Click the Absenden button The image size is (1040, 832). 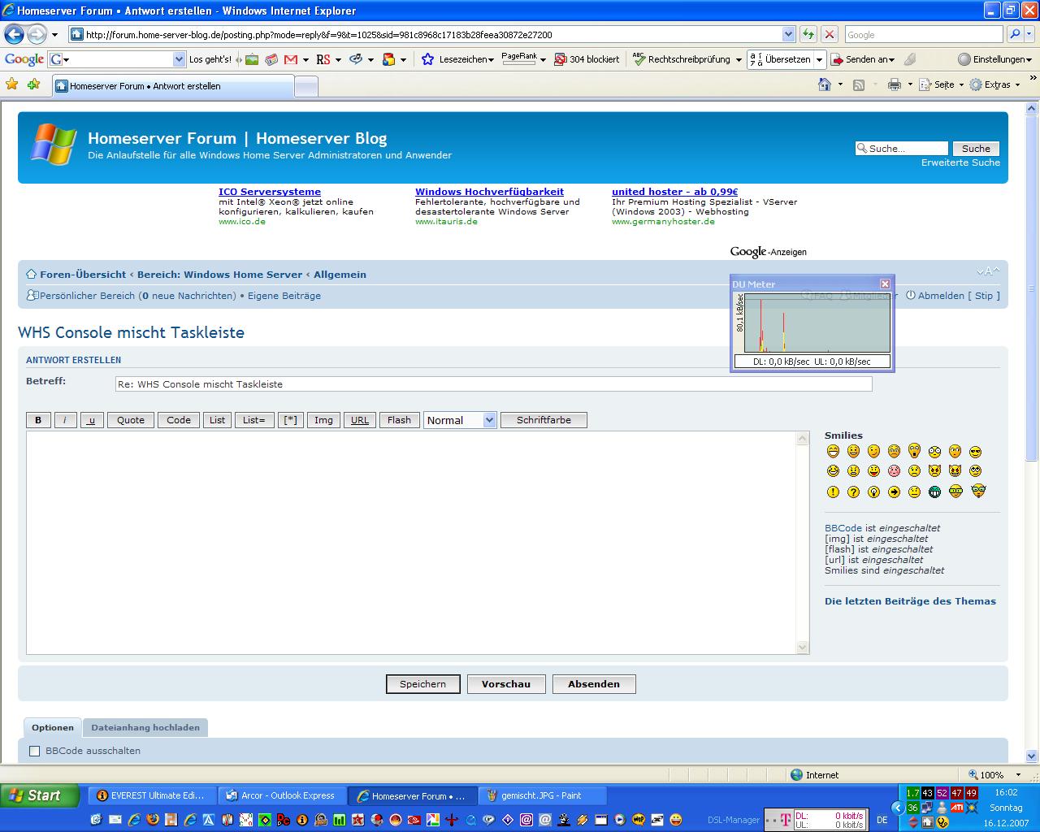click(x=594, y=684)
